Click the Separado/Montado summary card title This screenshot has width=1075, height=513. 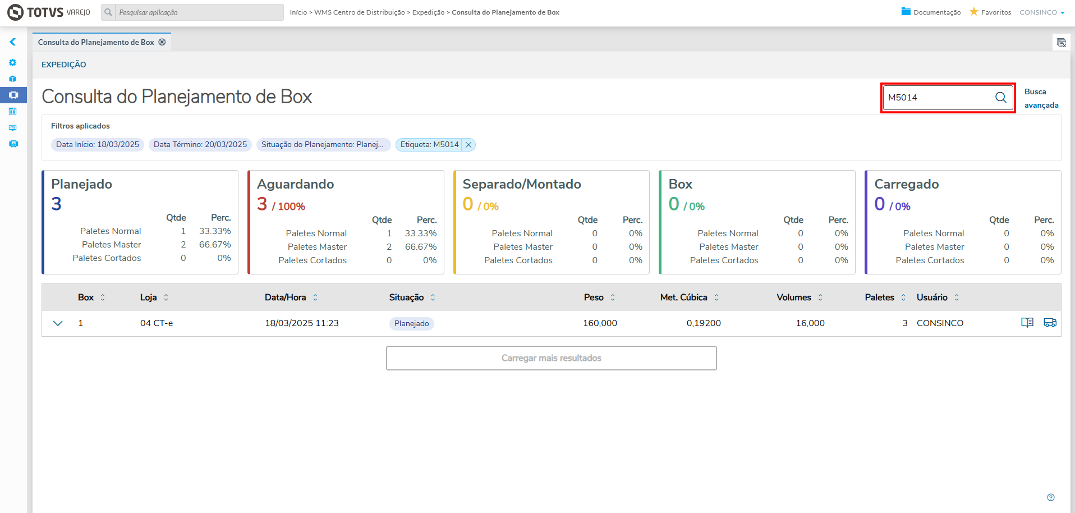(522, 184)
